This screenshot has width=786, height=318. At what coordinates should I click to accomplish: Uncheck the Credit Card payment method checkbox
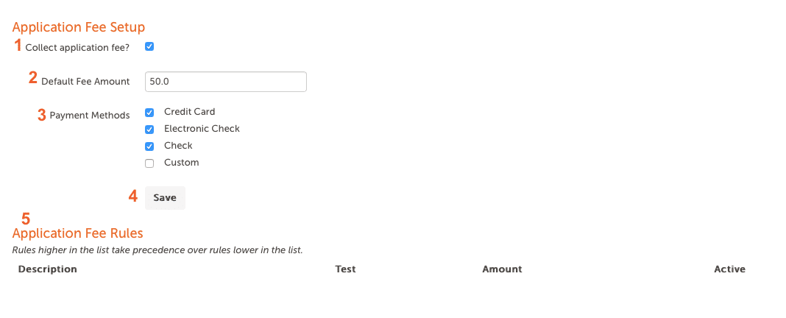click(149, 113)
